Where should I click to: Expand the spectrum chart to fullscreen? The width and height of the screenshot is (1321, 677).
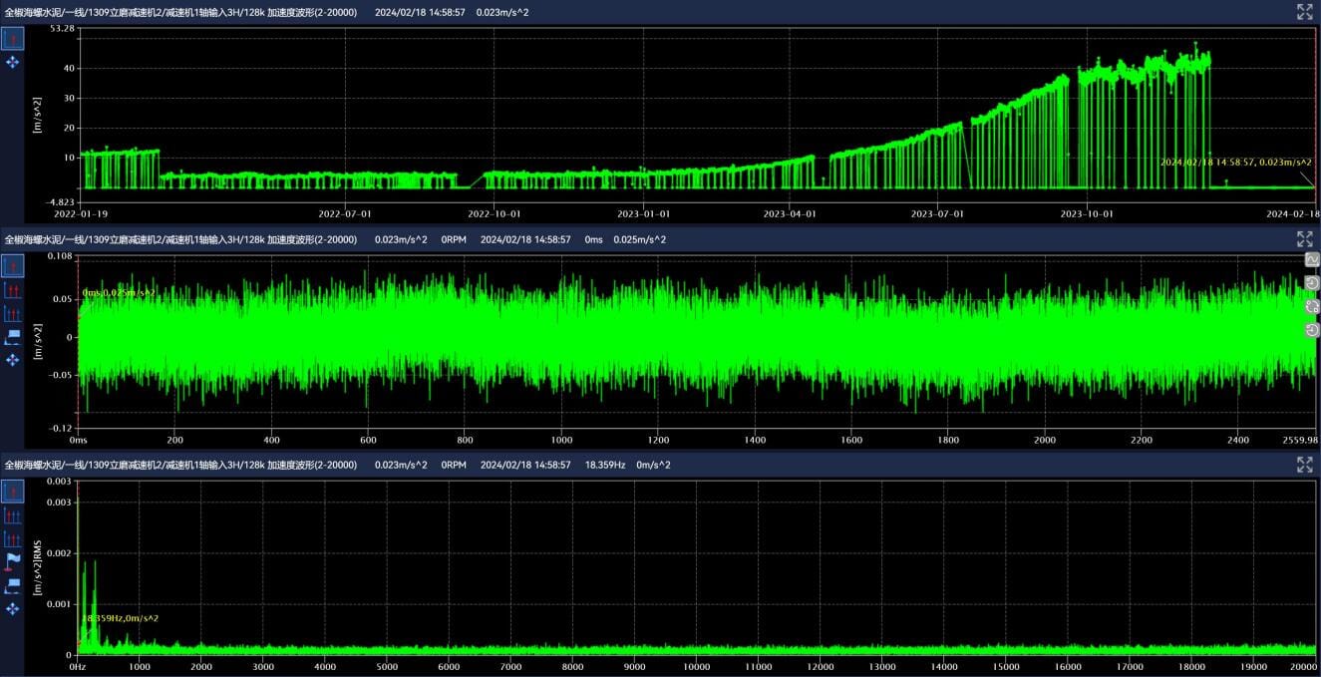pos(1304,465)
